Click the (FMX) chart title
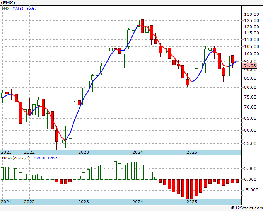This screenshot has height=211, width=263. click(x=8, y=3)
